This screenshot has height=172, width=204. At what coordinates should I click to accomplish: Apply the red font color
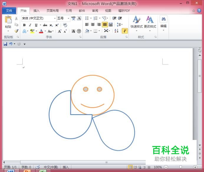click(x=41, y=31)
